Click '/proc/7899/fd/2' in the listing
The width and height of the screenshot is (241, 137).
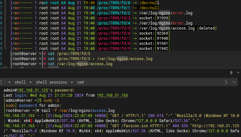114,13
